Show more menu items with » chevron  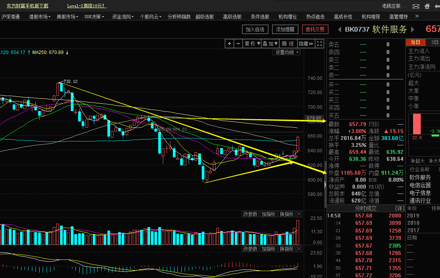417,16
